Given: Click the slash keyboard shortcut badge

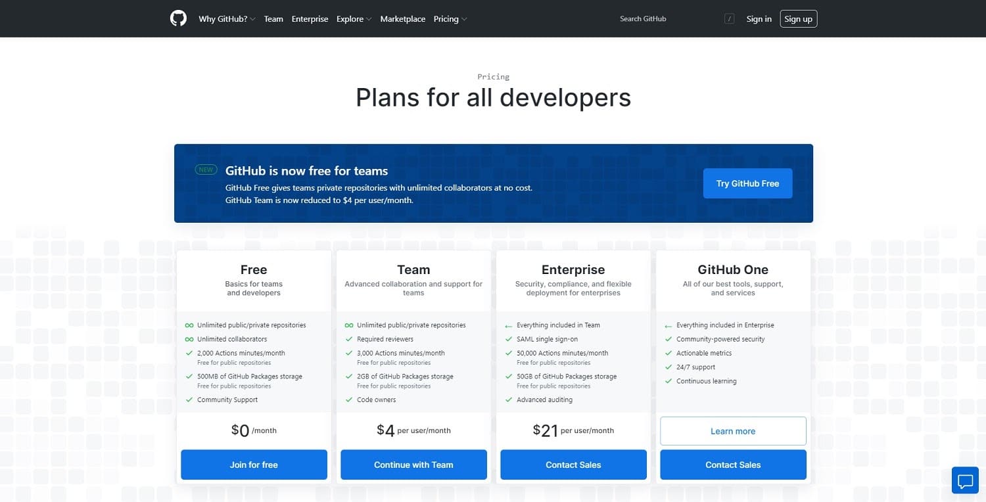Looking at the screenshot, I should (x=729, y=18).
